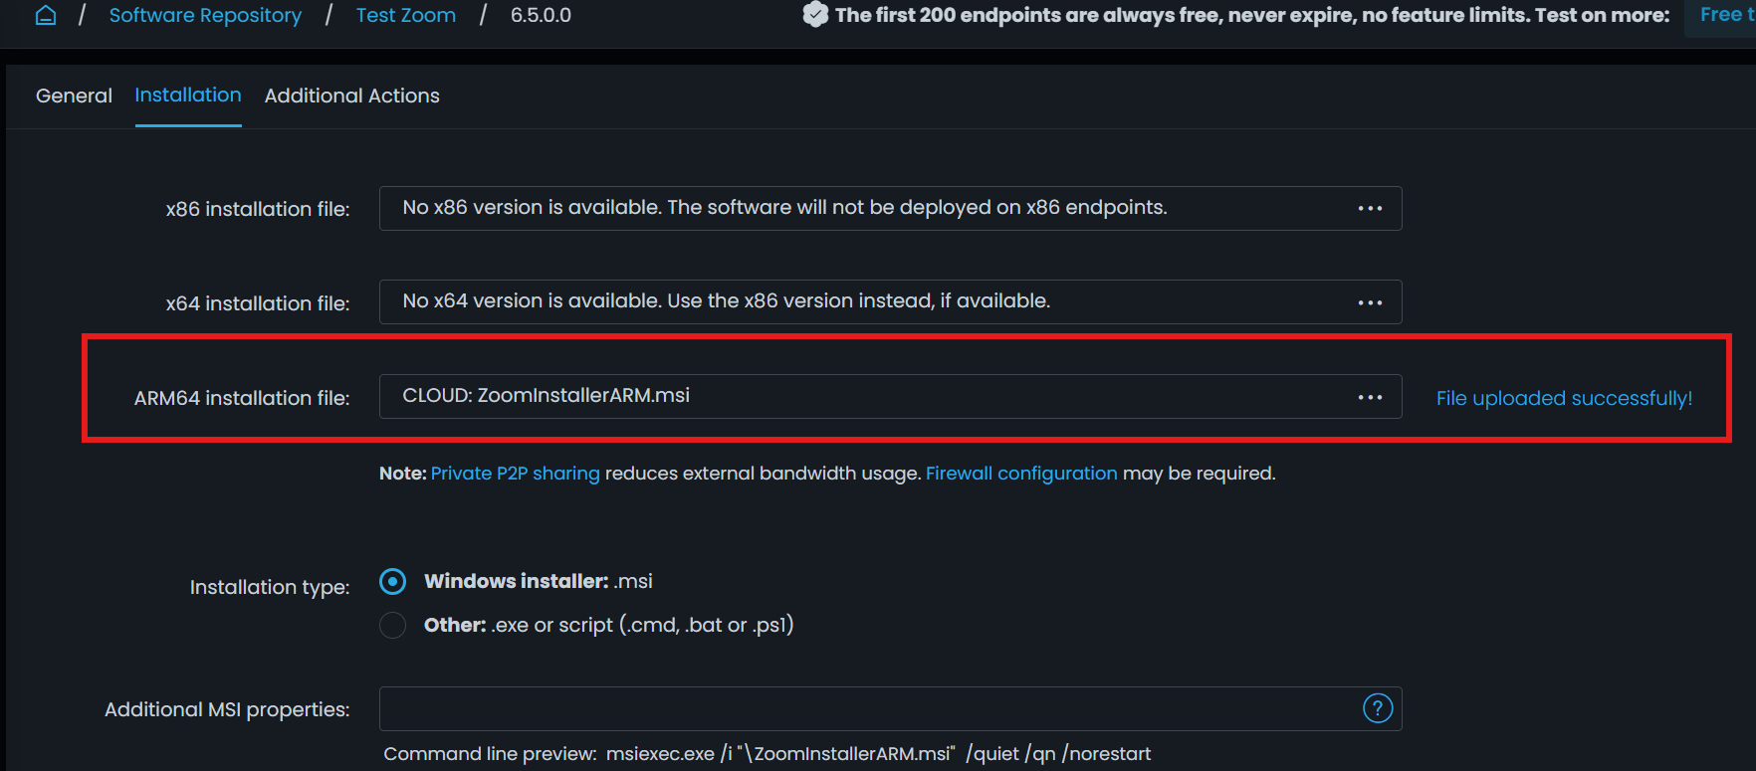Viewport: 1756px width, 771px height.
Task: Click the verified badge icon in banner
Action: click(x=815, y=15)
